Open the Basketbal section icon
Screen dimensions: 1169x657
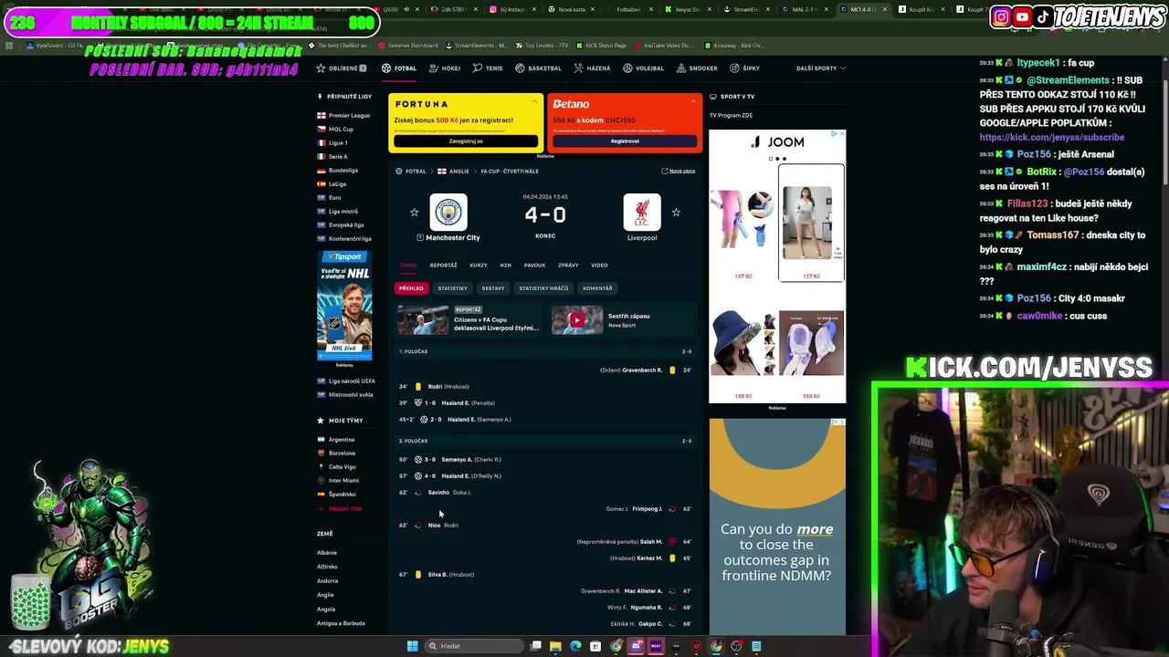tap(520, 68)
